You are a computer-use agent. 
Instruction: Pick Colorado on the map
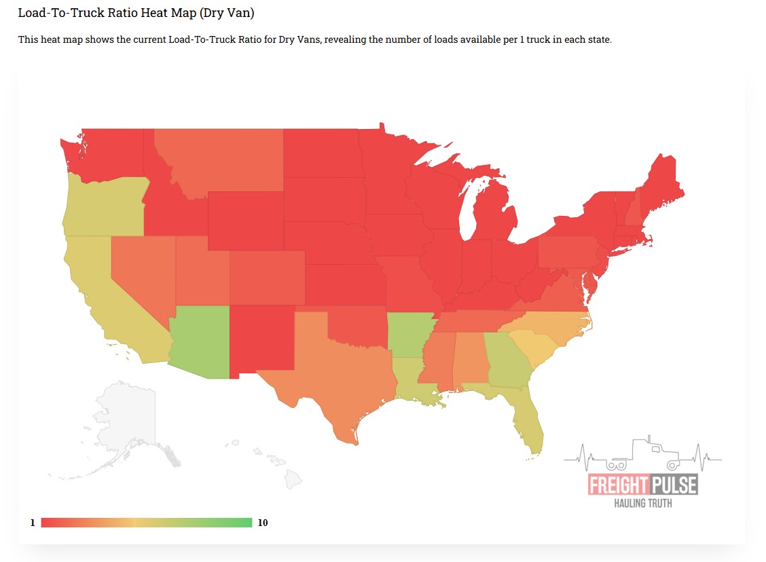click(267, 278)
